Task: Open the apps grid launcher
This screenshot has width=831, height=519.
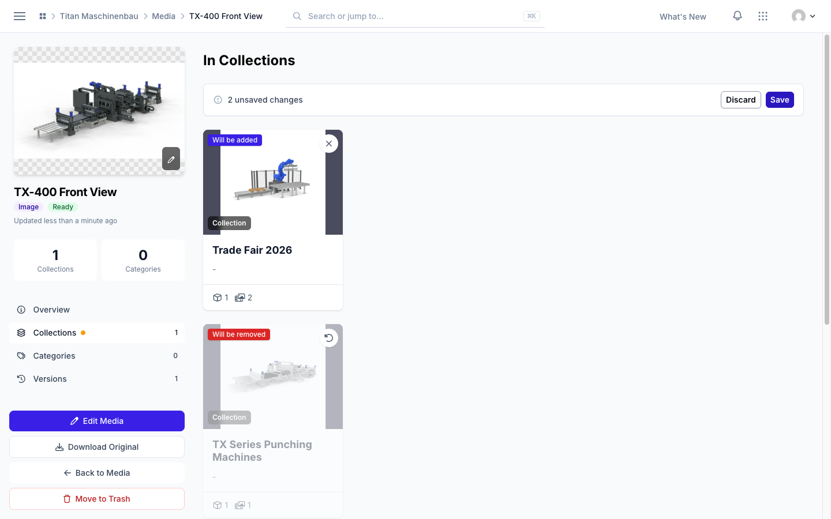Action: coord(763,16)
